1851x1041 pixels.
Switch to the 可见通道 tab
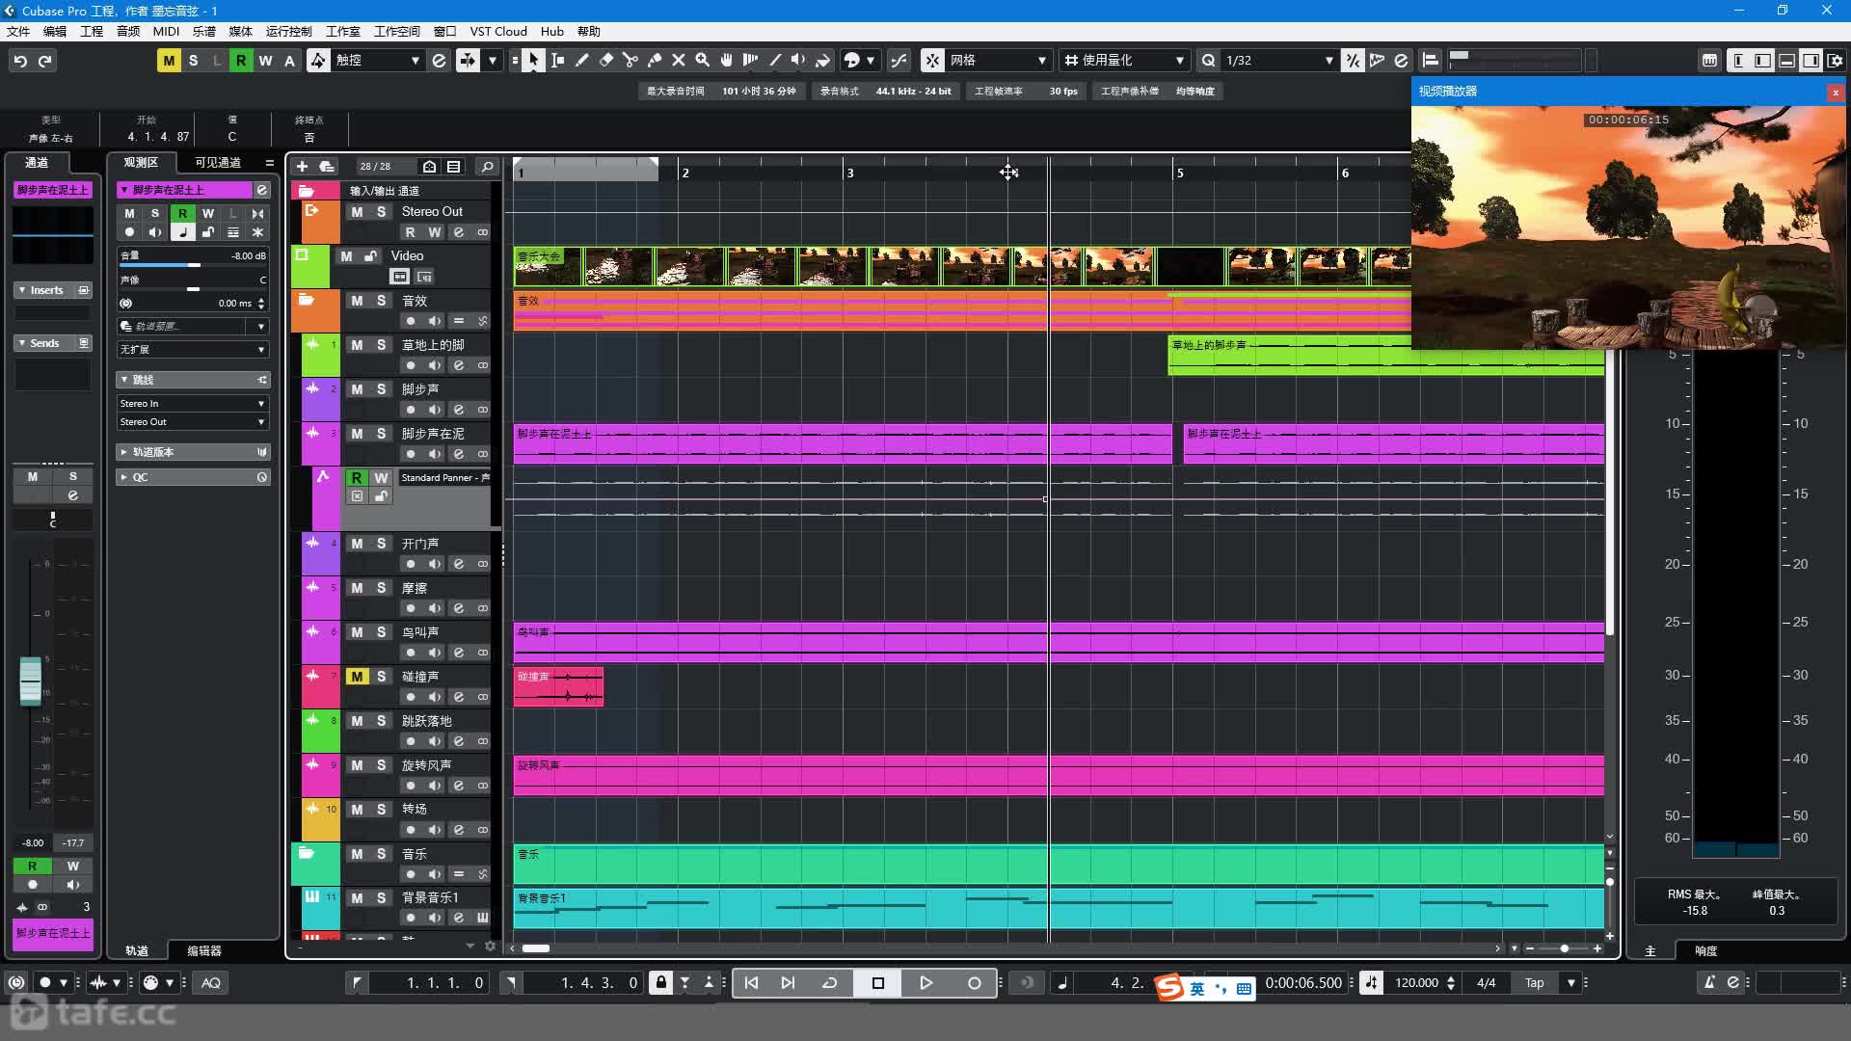[x=218, y=162]
